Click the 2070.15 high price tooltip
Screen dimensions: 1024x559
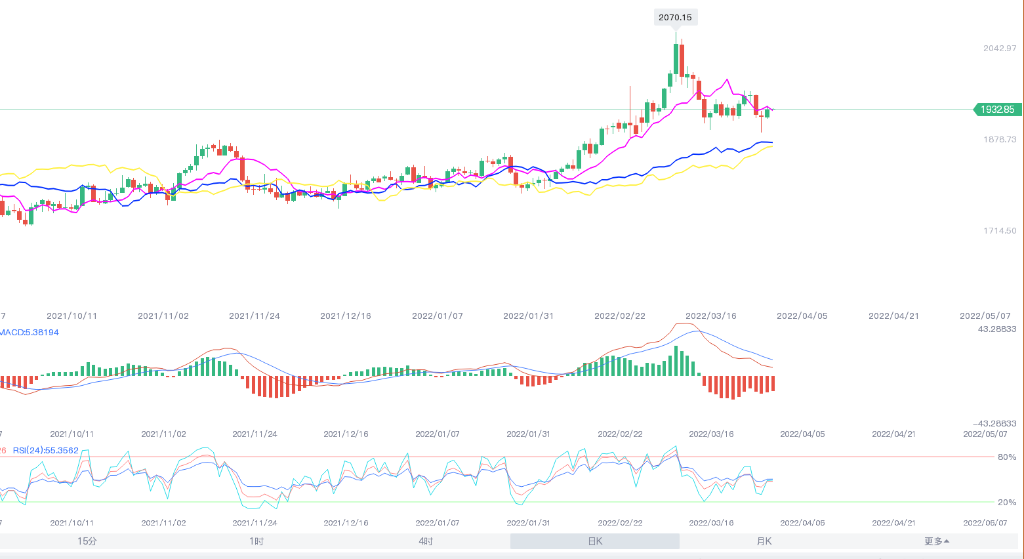[675, 18]
